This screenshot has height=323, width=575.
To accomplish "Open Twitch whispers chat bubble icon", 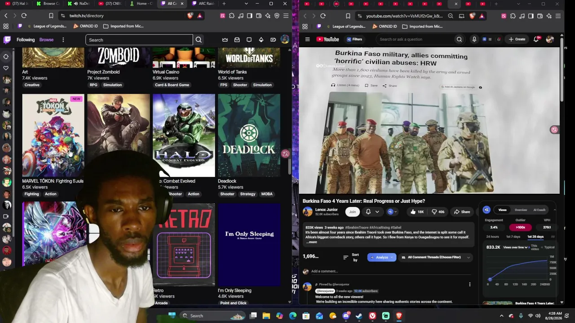I will pos(249,40).
